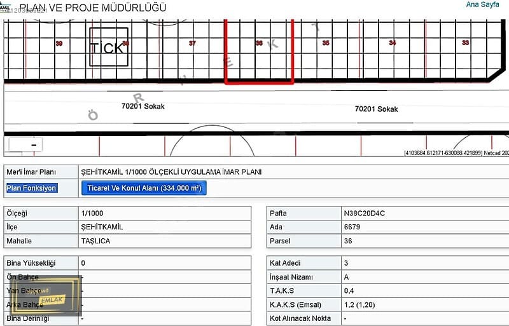Click the Netcad coordinate readout on map
Screen dimensions: 509x326
click(x=456, y=153)
